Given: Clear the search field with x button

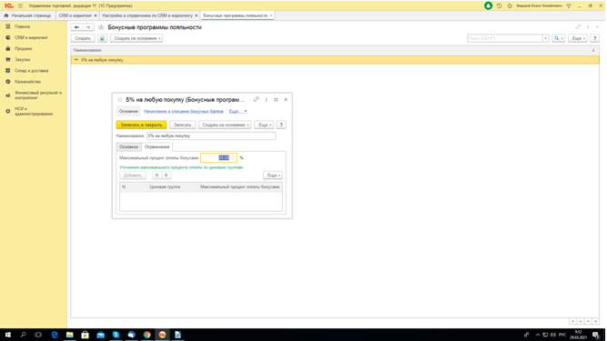Looking at the screenshot, I should [x=545, y=38].
